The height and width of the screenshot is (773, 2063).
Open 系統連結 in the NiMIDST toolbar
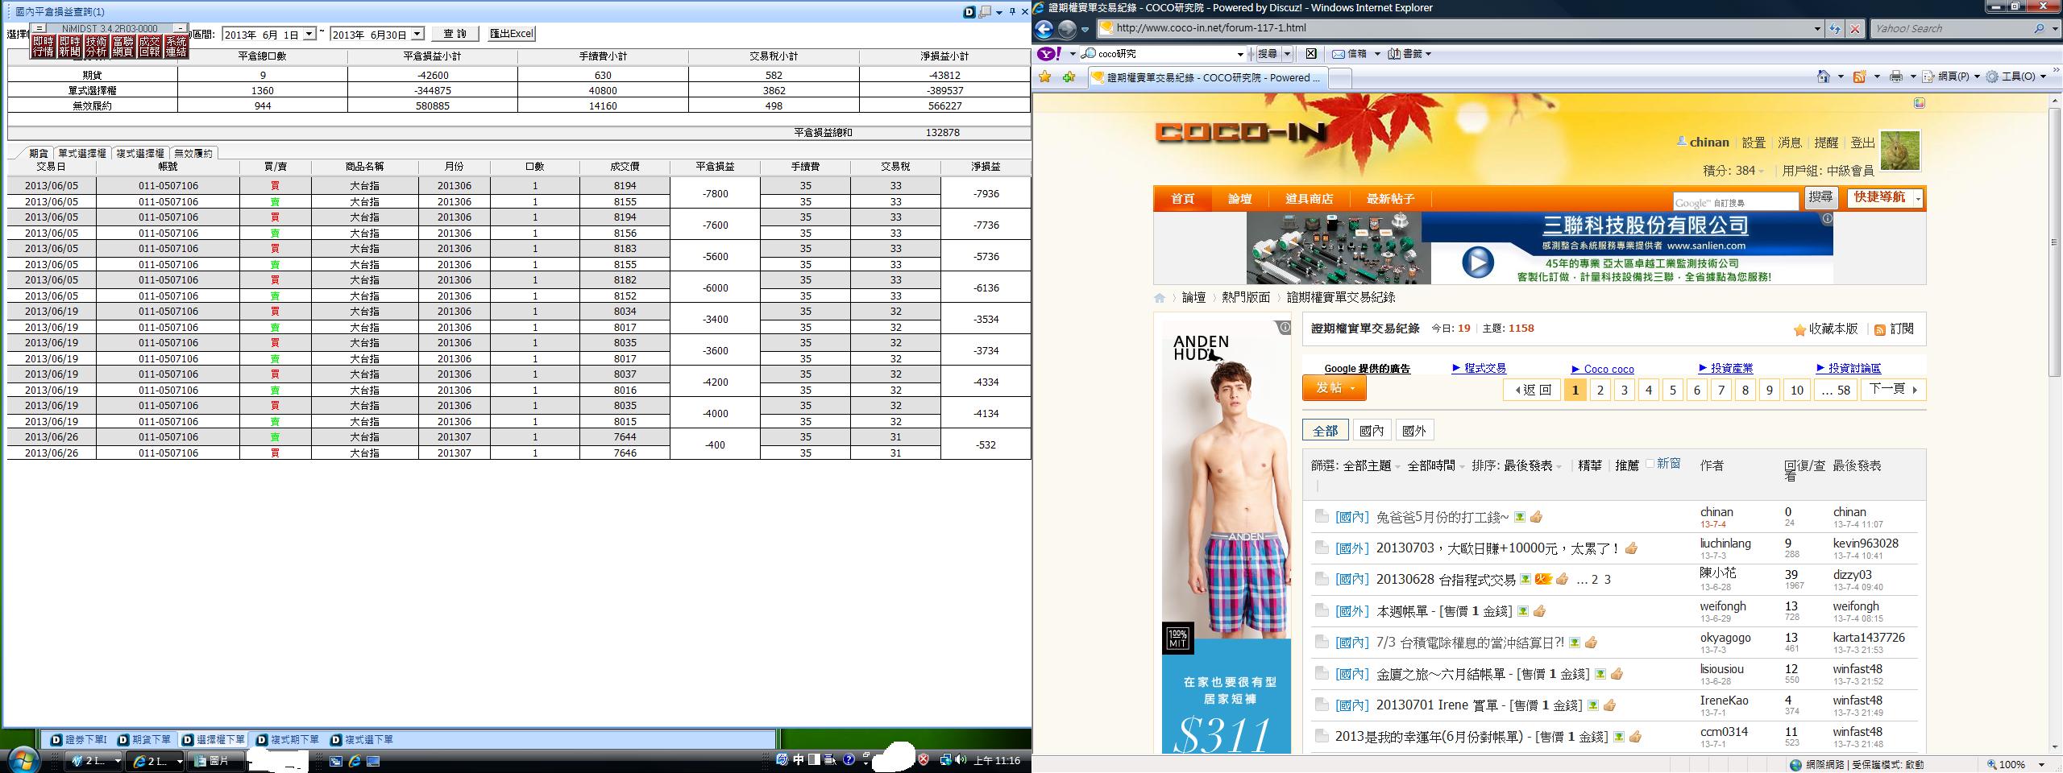[176, 47]
